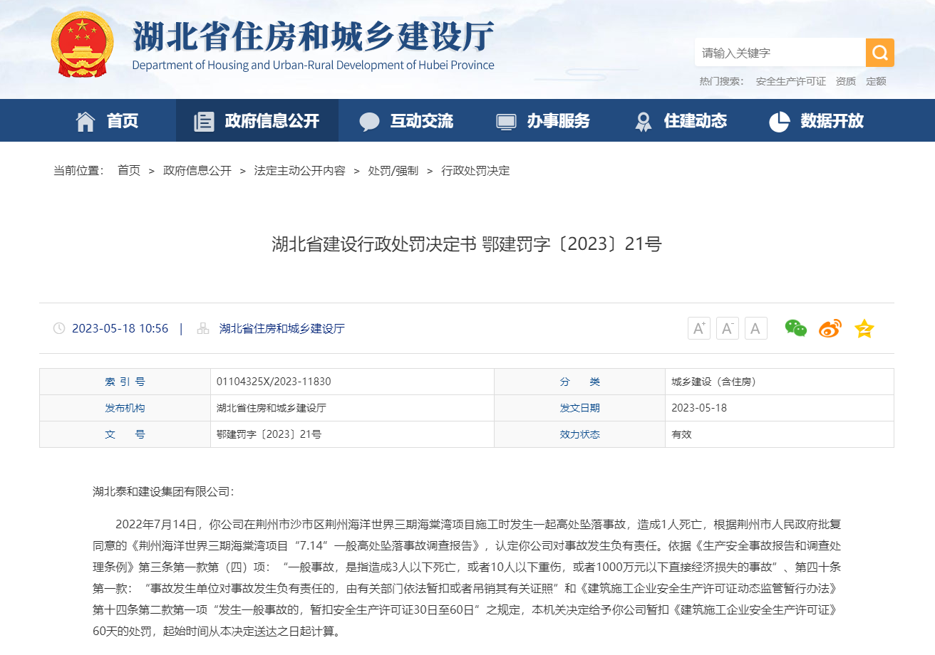Click hot search link 安全生产许可证

pyautogui.click(x=790, y=81)
